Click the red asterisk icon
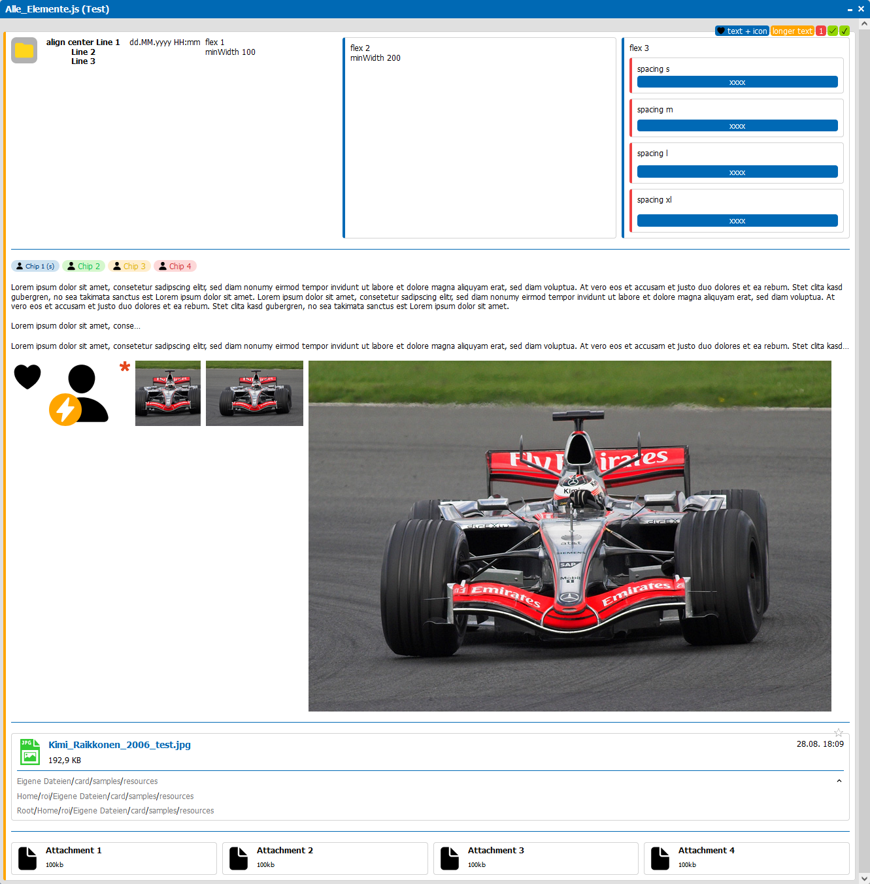The width and height of the screenshot is (870, 884). 125,367
